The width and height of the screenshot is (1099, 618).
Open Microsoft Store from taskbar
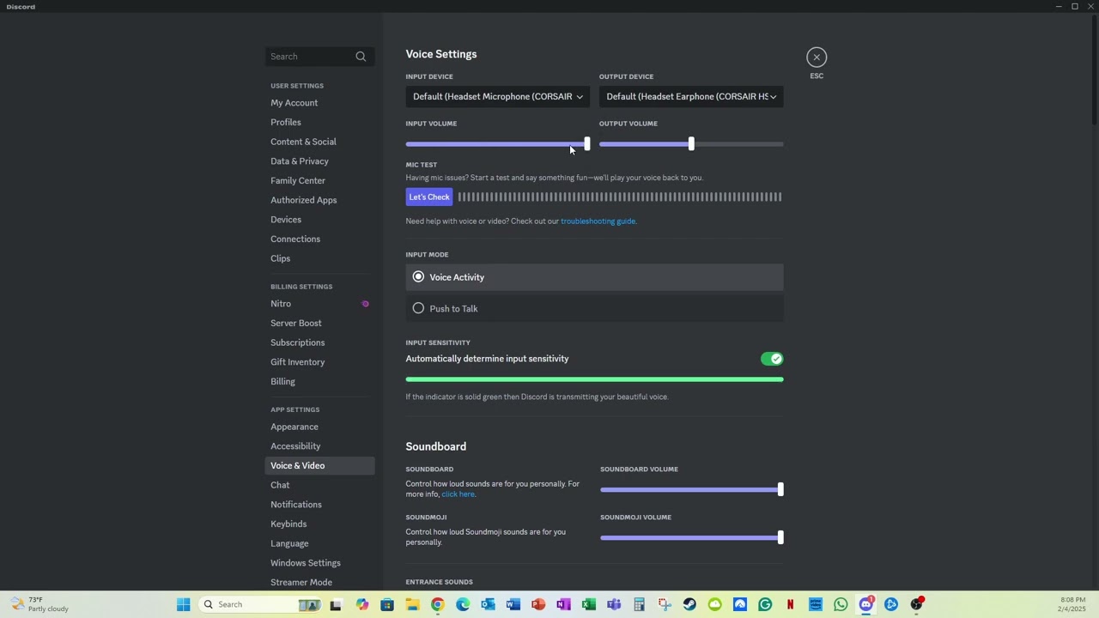[387, 604]
